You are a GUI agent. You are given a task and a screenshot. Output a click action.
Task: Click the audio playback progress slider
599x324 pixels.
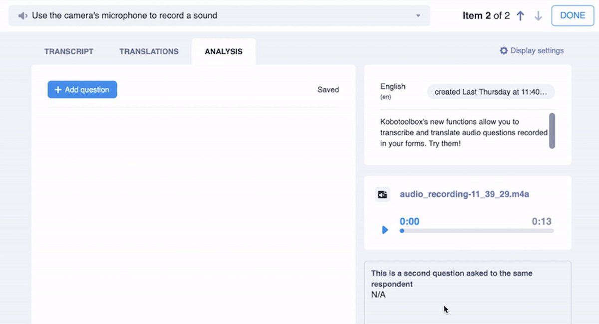(x=476, y=231)
